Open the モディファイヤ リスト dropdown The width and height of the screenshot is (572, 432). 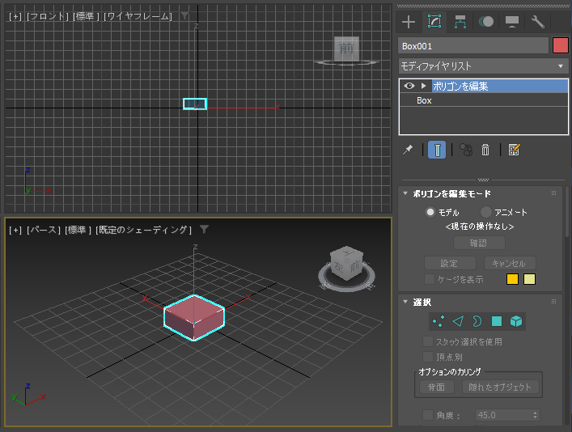[x=483, y=66]
